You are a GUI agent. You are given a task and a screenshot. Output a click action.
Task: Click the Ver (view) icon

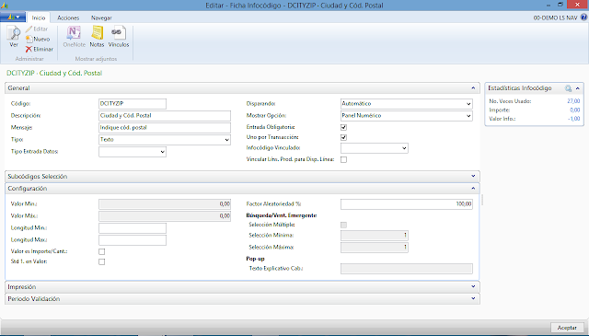point(14,37)
